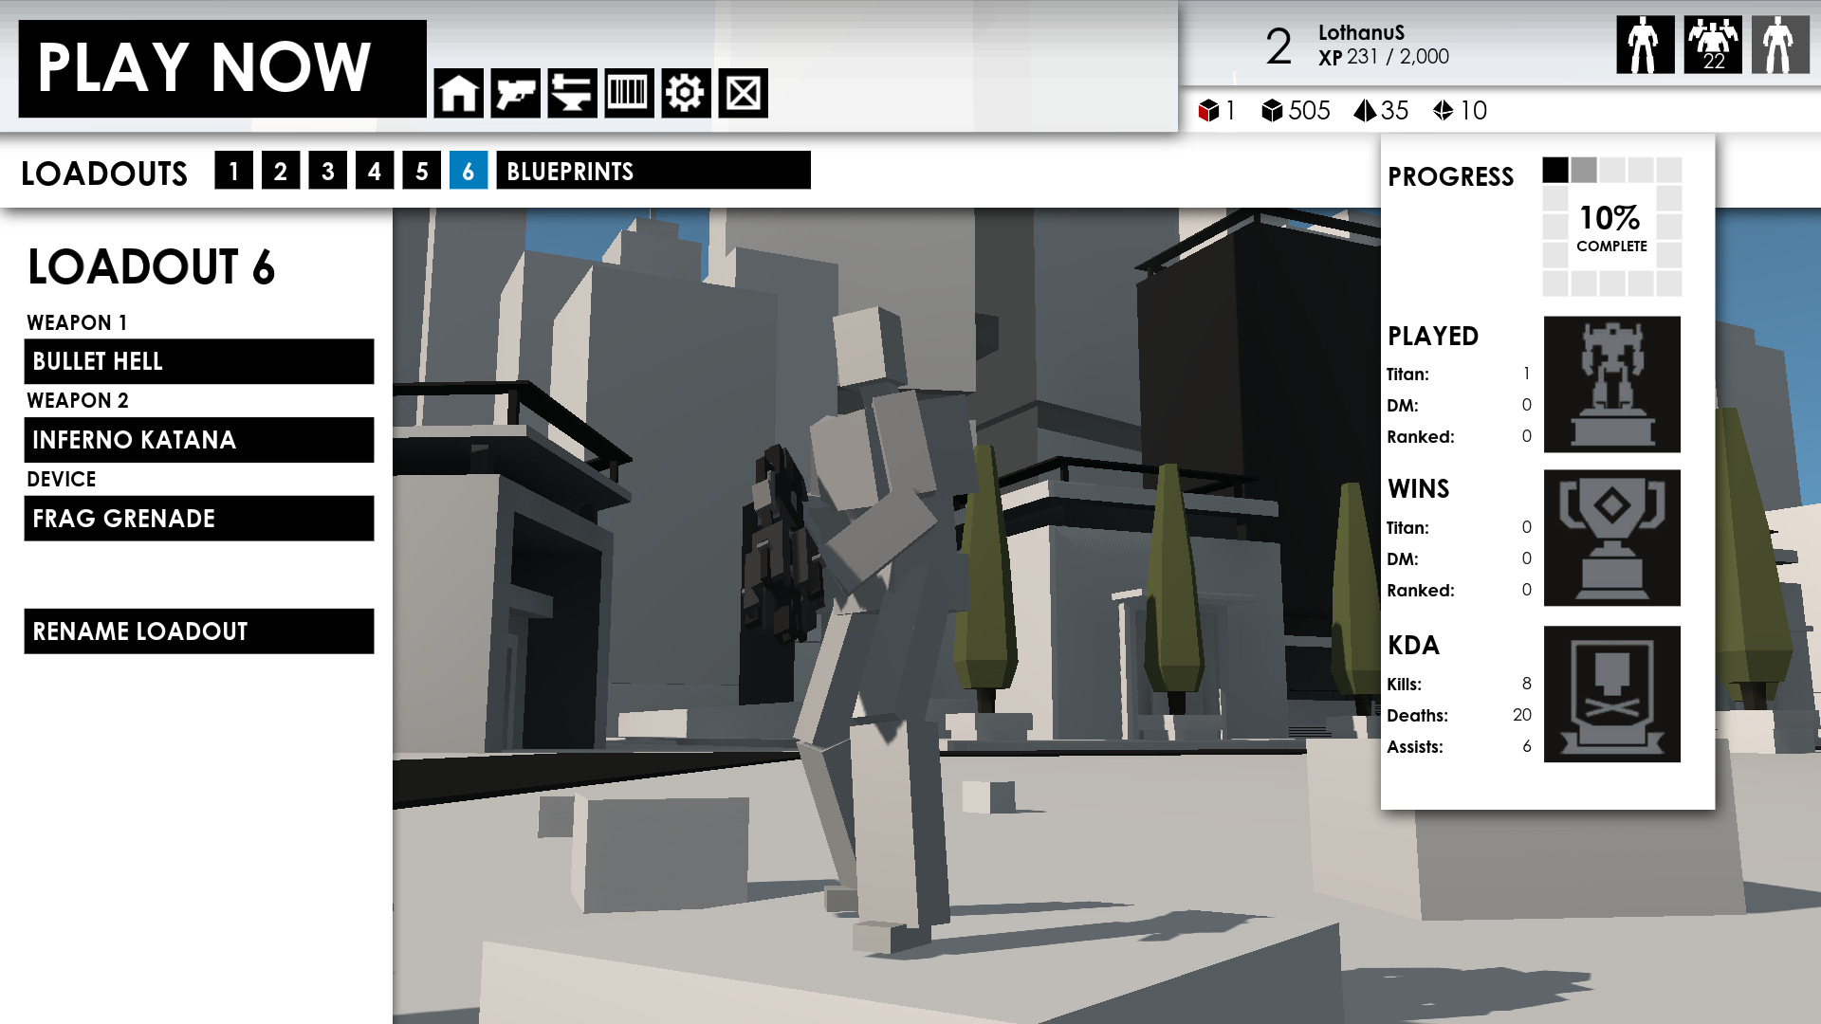1821x1024 pixels.
Task: Click Rename Loadout button
Action: pos(198,631)
